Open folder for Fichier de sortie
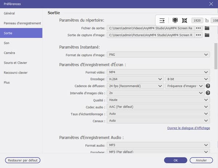 (x=207, y=28)
